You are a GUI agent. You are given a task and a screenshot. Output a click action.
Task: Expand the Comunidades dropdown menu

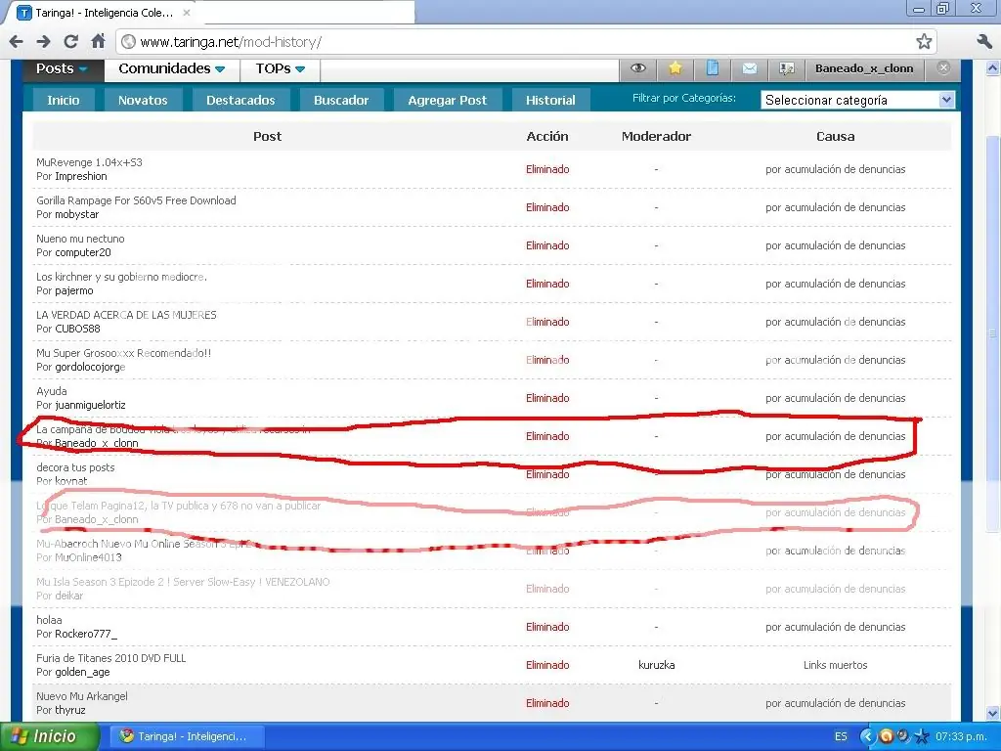(x=172, y=69)
